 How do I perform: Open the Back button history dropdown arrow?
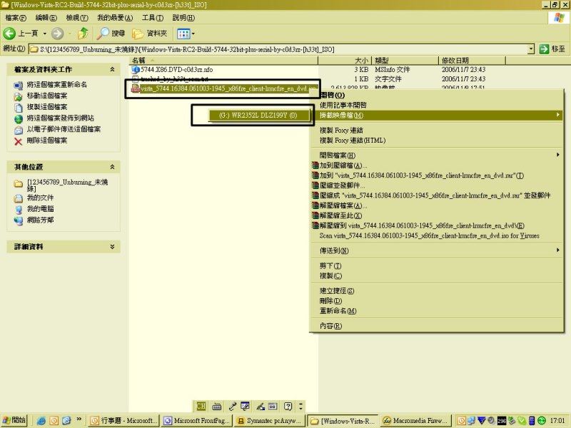coord(45,34)
